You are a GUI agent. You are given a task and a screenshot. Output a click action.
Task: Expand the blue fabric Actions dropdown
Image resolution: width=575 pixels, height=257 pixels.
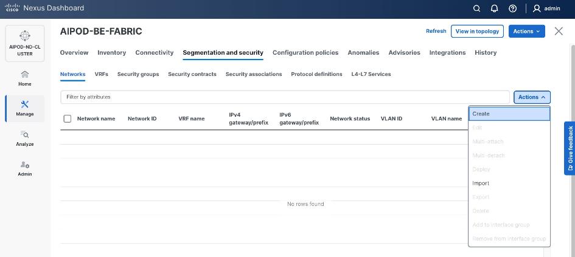point(526,31)
